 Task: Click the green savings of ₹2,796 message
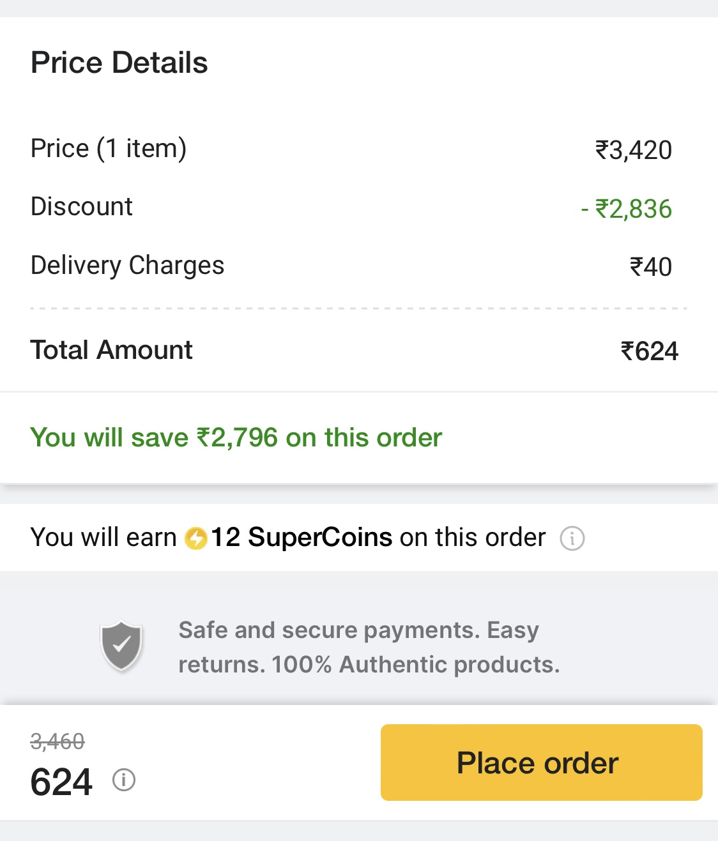pos(236,438)
